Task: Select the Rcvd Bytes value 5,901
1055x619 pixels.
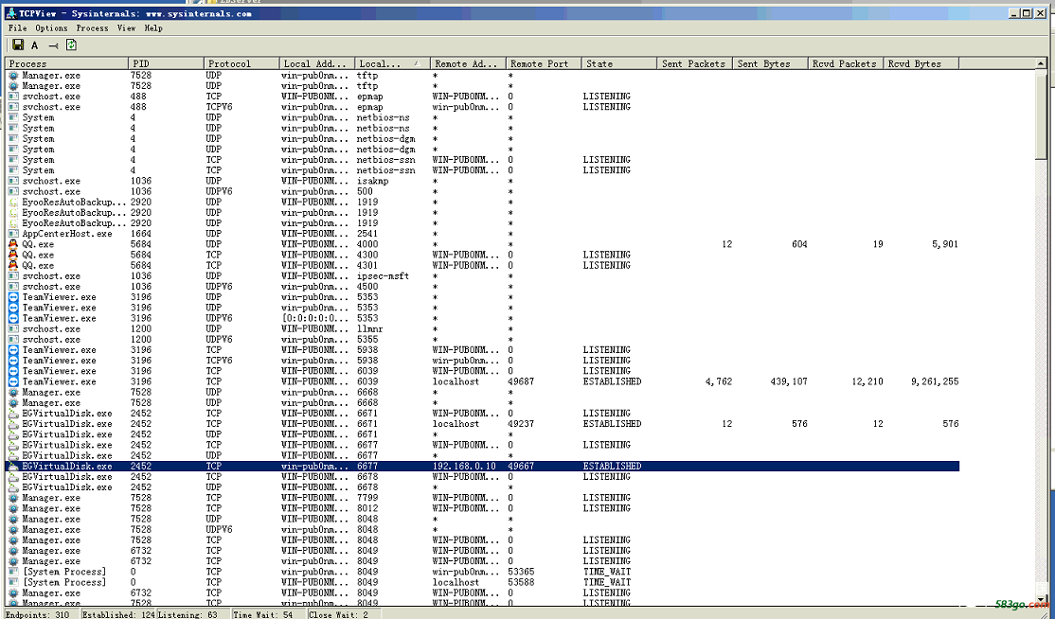Action: point(945,244)
